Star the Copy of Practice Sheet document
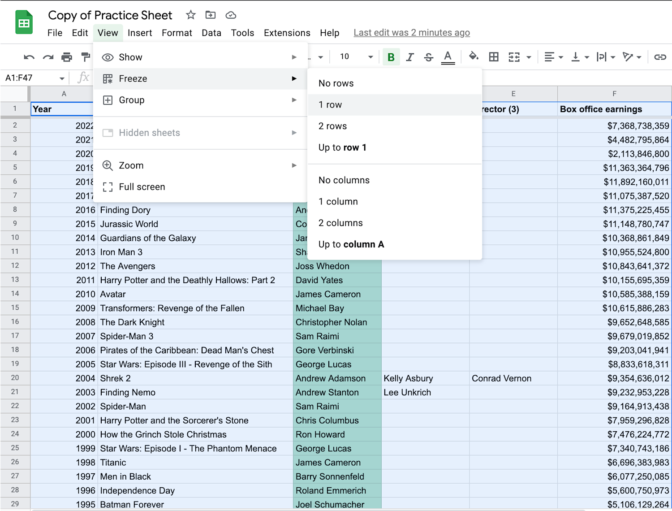The image size is (672, 511). point(191,15)
